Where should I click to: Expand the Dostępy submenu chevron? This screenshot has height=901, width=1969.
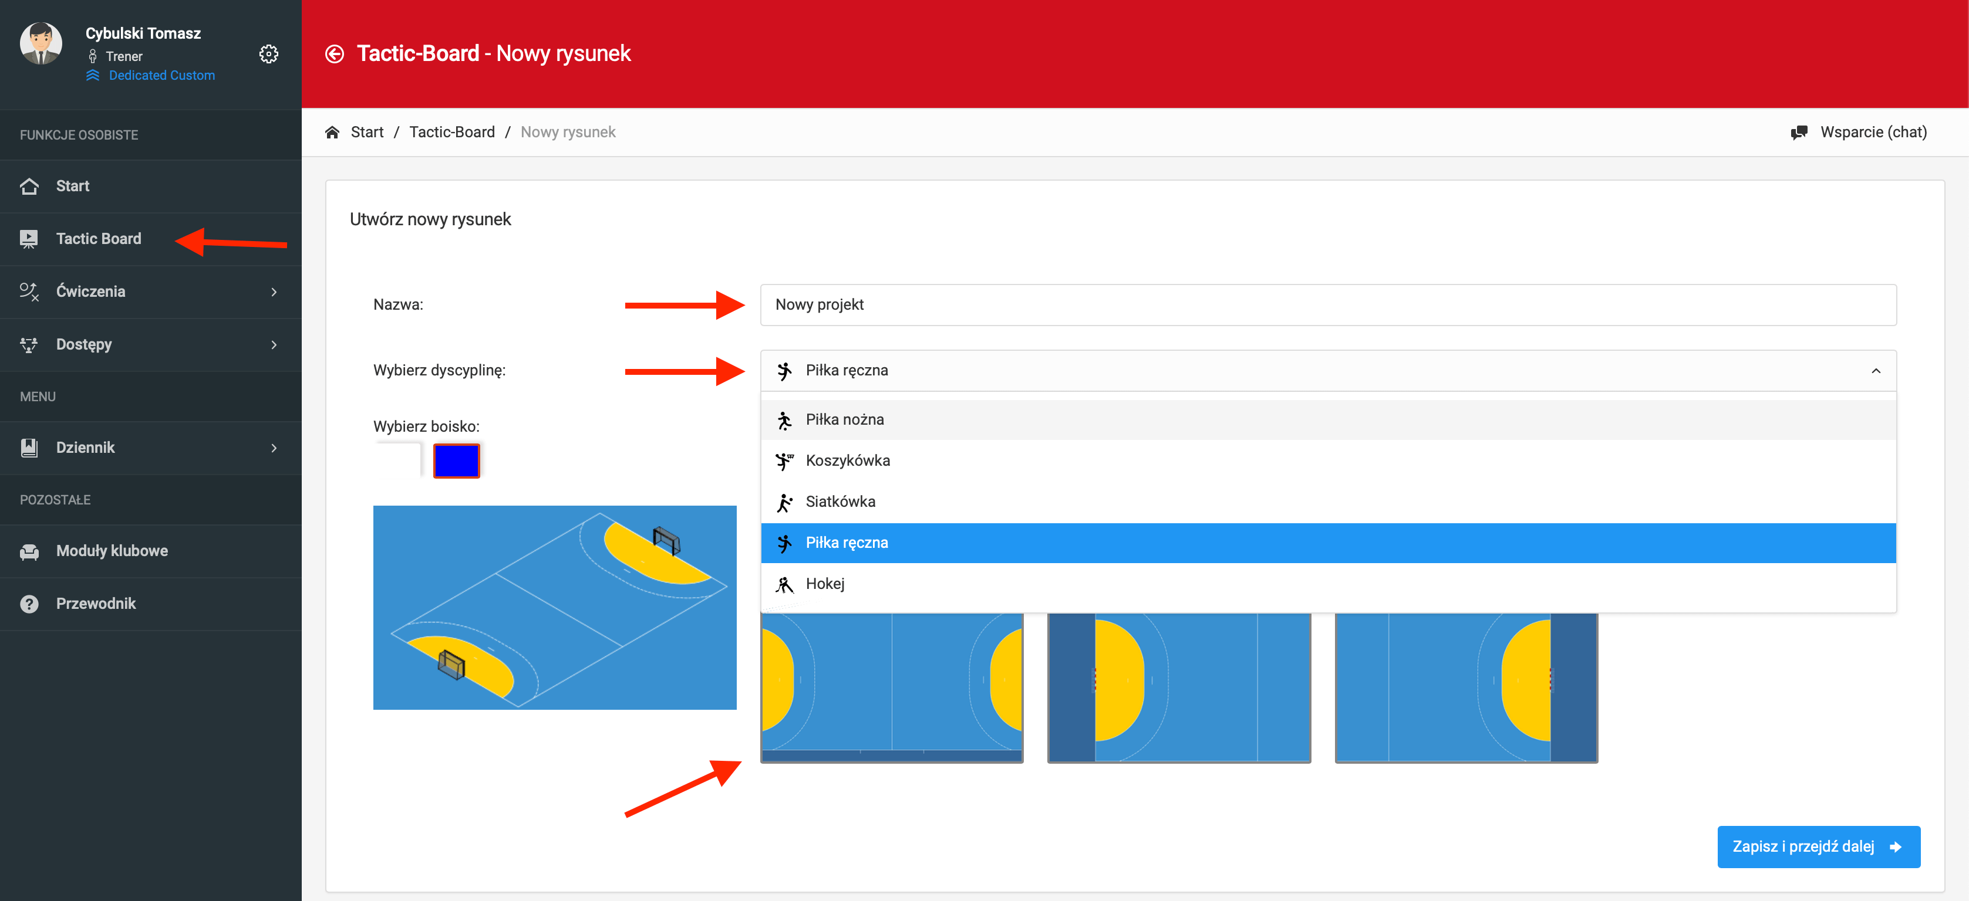(274, 345)
